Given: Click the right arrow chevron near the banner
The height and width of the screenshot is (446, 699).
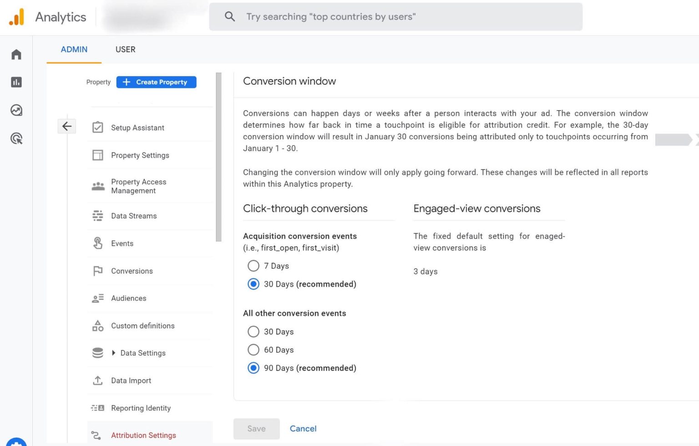Looking at the screenshot, I should click(696, 140).
